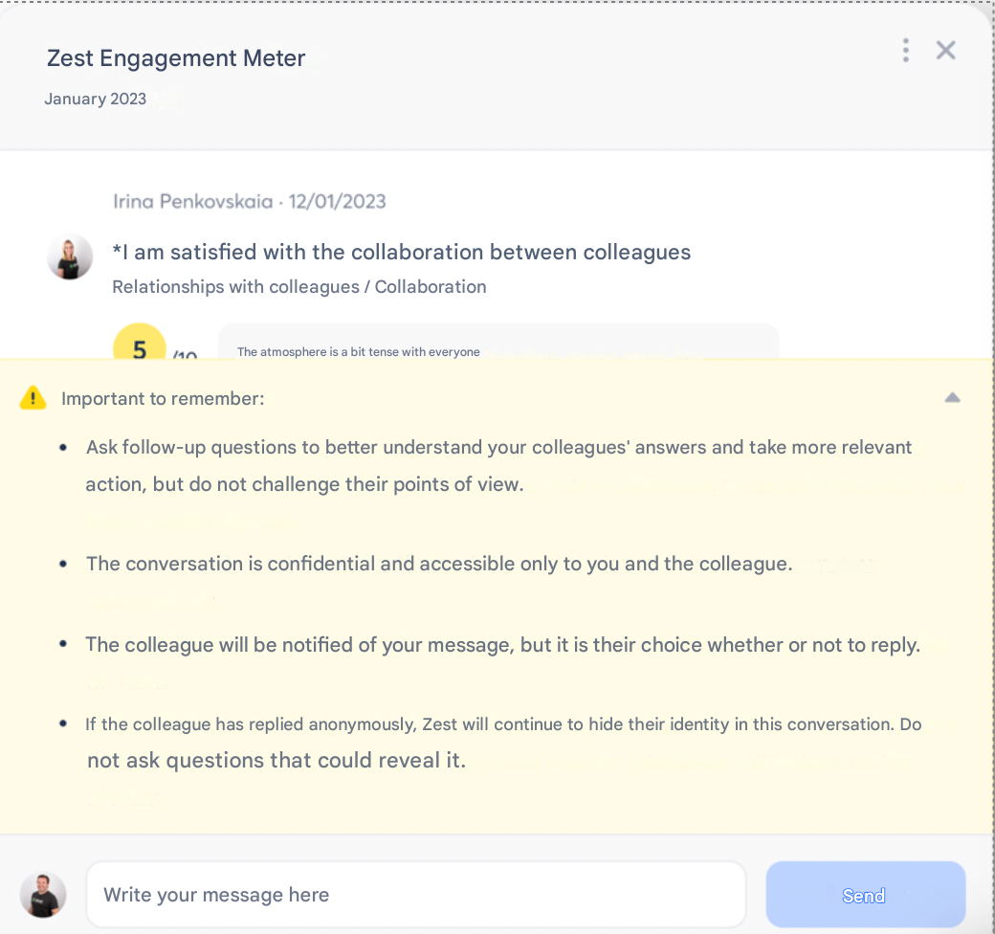This screenshot has height=934, width=995.
Task: Click the Zest Engagement Meter title
Action: [x=176, y=58]
